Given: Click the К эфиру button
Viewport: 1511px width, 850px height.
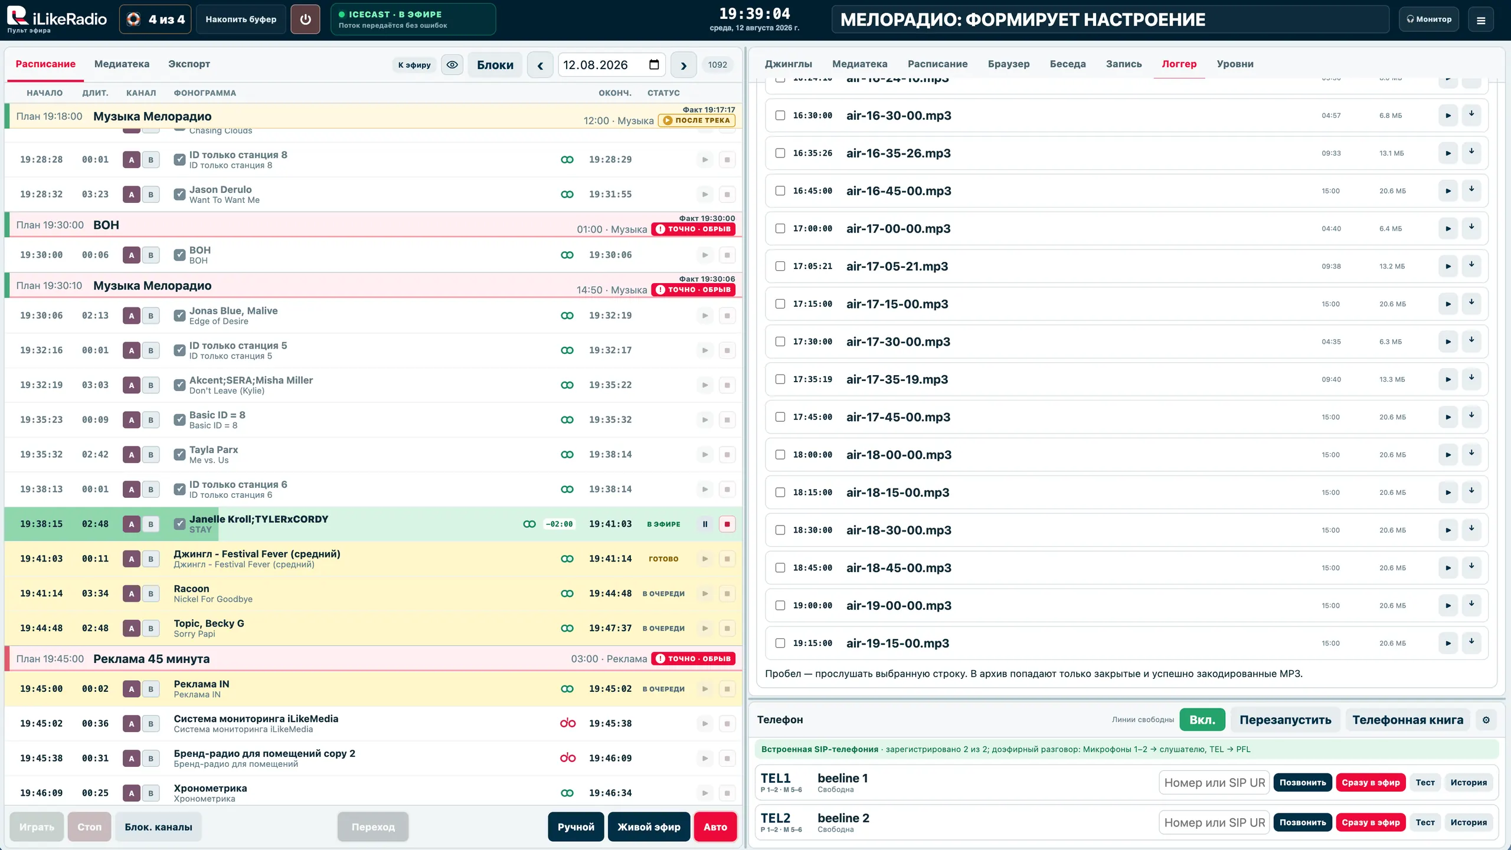Looking at the screenshot, I should (414, 65).
